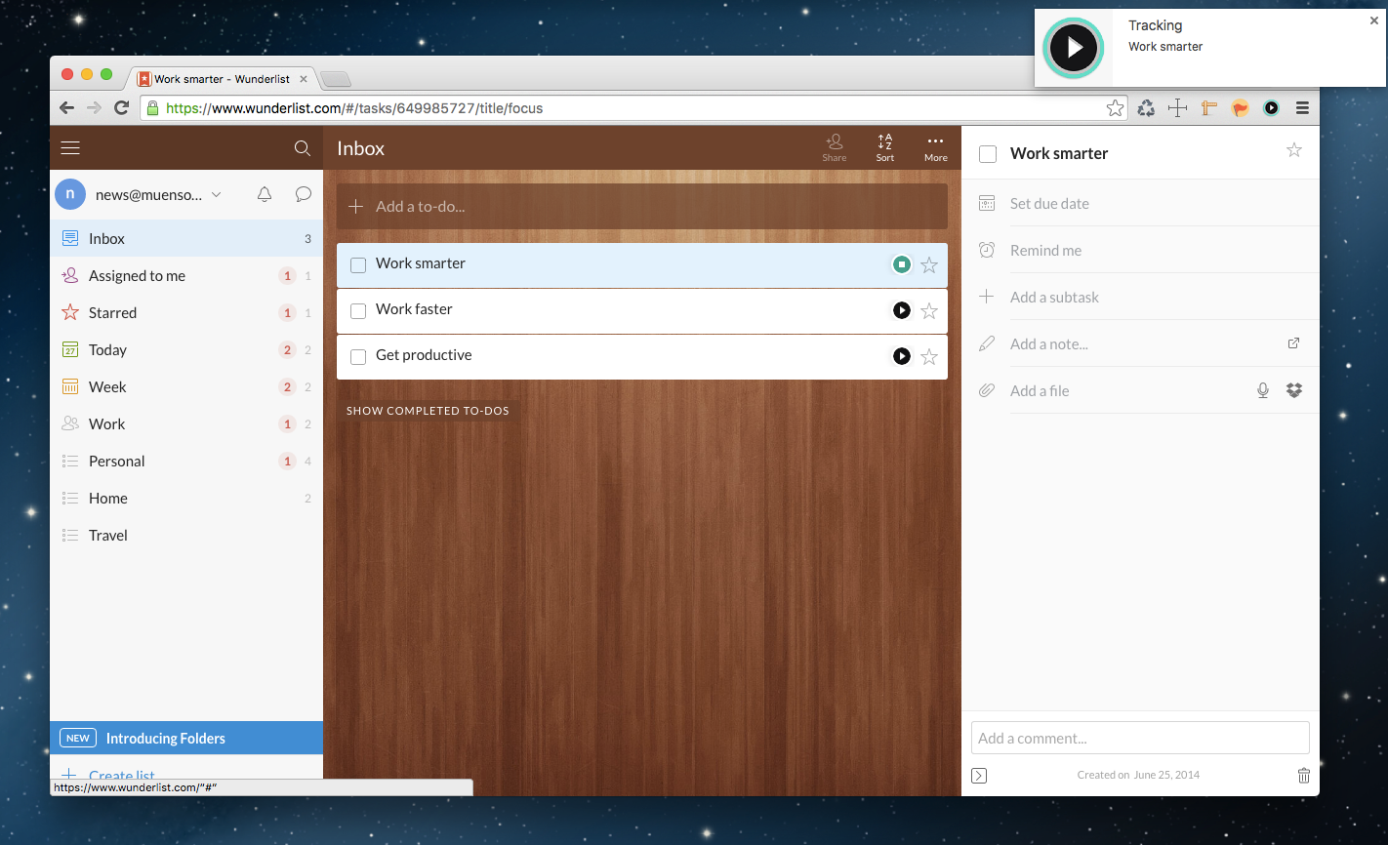Screen dimensions: 1388x845
Task: Open the Home list
Action: [x=186, y=498]
